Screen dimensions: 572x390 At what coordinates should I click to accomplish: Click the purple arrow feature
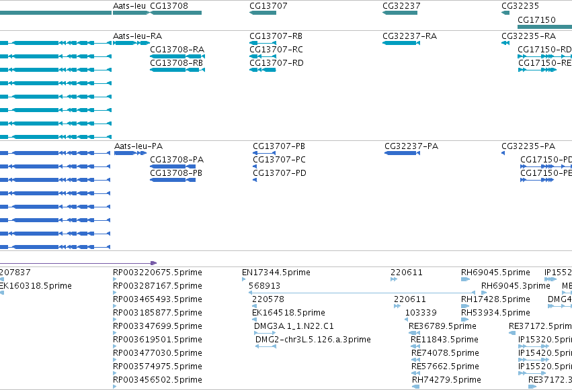click(79, 263)
